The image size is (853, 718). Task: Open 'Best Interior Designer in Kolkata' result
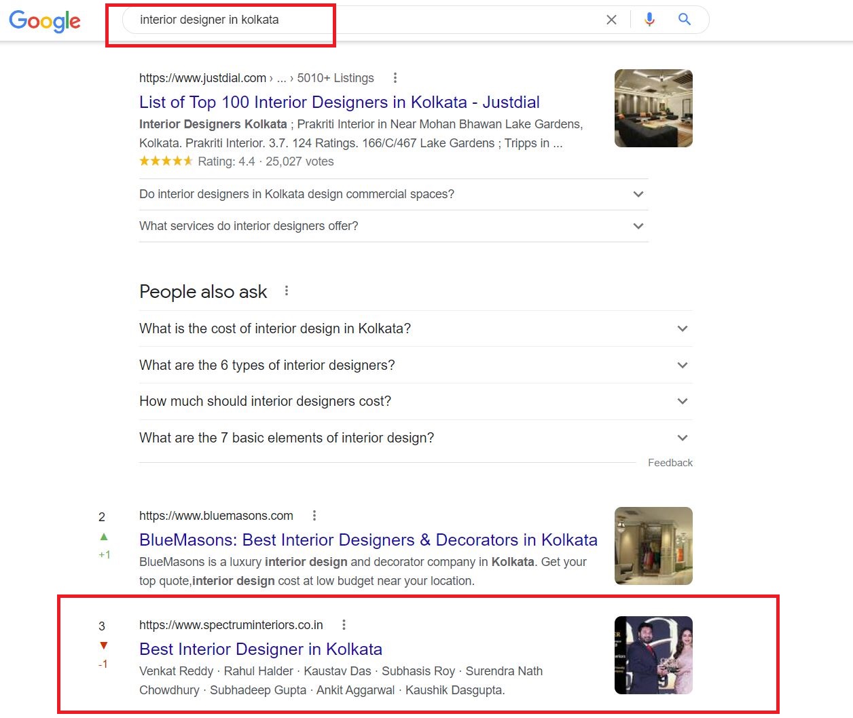coord(260,649)
